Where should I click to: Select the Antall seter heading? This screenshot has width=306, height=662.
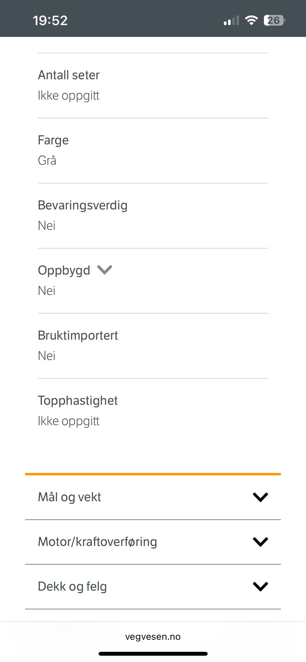69,75
